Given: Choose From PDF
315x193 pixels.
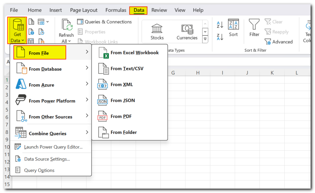Looking at the screenshot, I should tap(130, 116).
